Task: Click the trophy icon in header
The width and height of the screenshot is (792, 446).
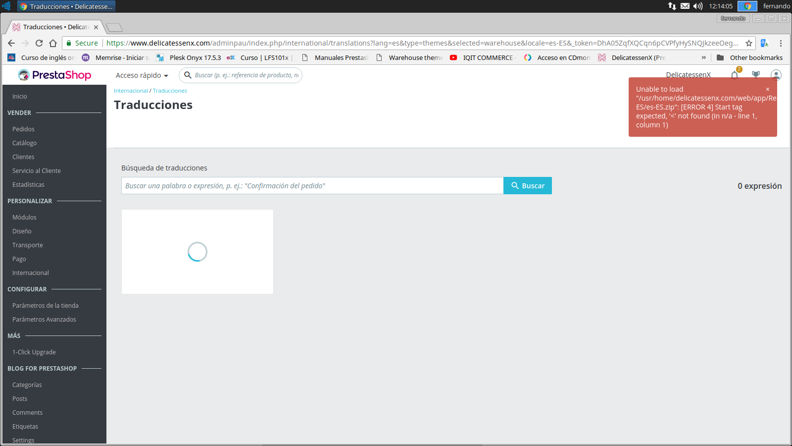Action: pyautogui.click(x=755, y=75)
